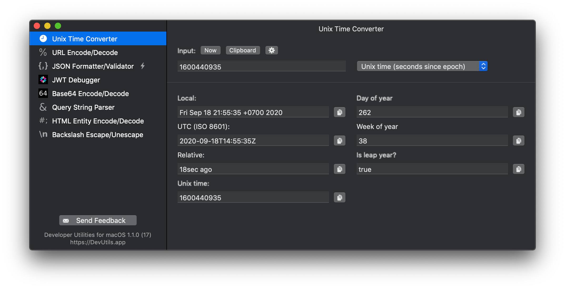
Task: Open JSON Formatter/Validator tool
Action: (x=93, y=66)
